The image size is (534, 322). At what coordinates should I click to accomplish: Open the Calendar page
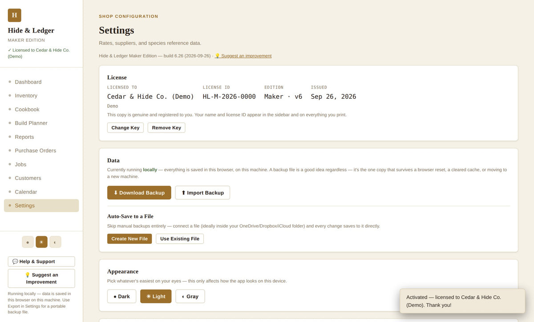tap(41, 192)
